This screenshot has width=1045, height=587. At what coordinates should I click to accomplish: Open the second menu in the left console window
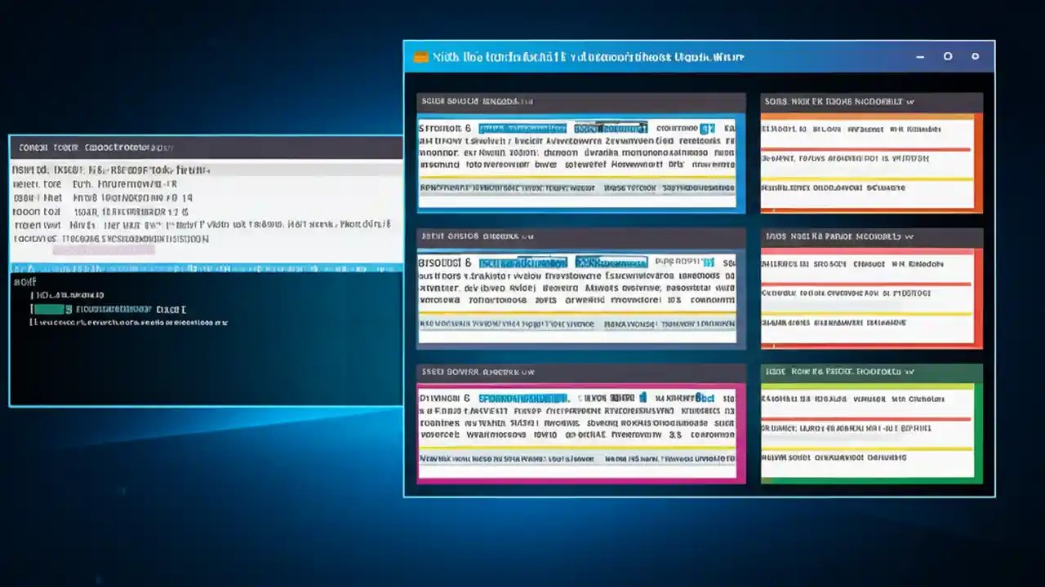coord(64,148)
